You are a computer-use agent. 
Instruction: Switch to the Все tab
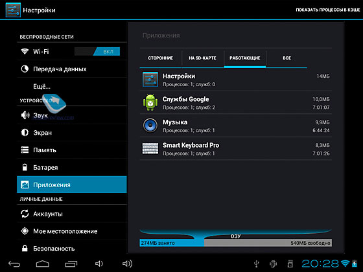pos(287,58)
